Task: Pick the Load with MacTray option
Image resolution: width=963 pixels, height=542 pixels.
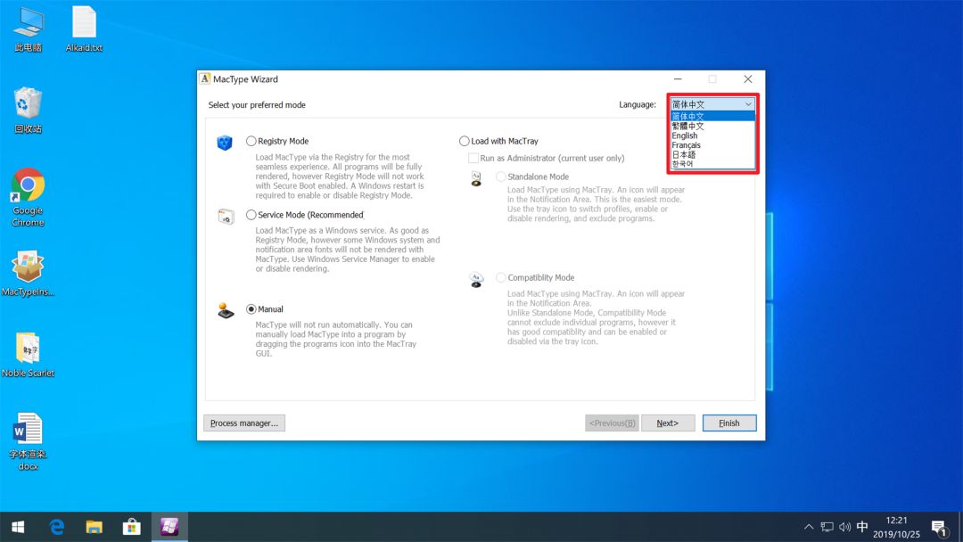Action: coord(465,141)
